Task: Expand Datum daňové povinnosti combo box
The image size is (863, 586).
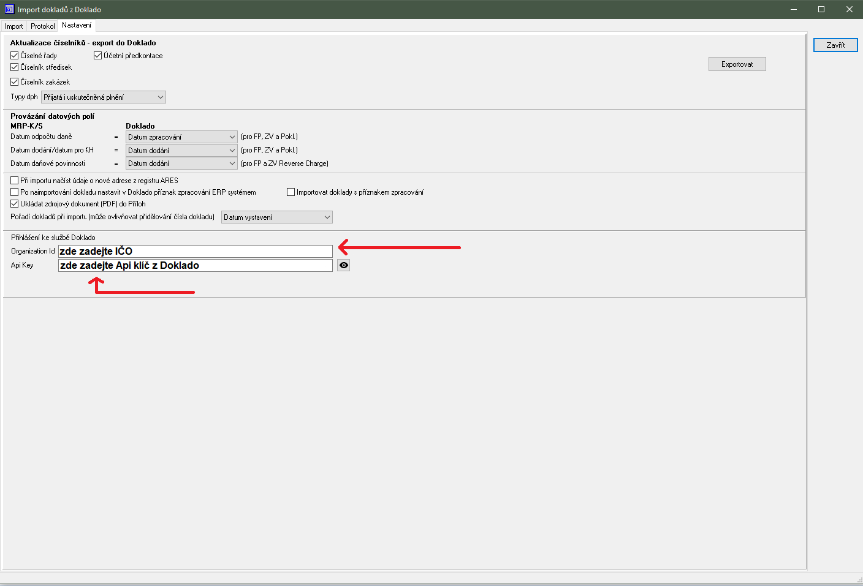Action: click(181, 163)
